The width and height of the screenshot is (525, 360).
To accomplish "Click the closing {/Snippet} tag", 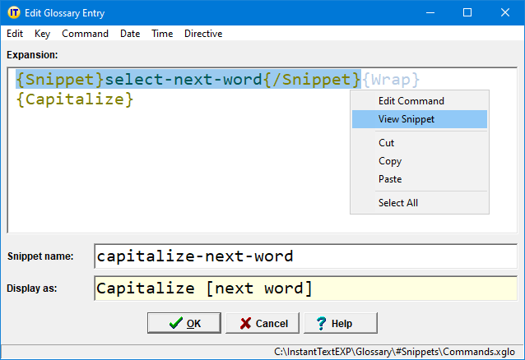I will 312,80.
